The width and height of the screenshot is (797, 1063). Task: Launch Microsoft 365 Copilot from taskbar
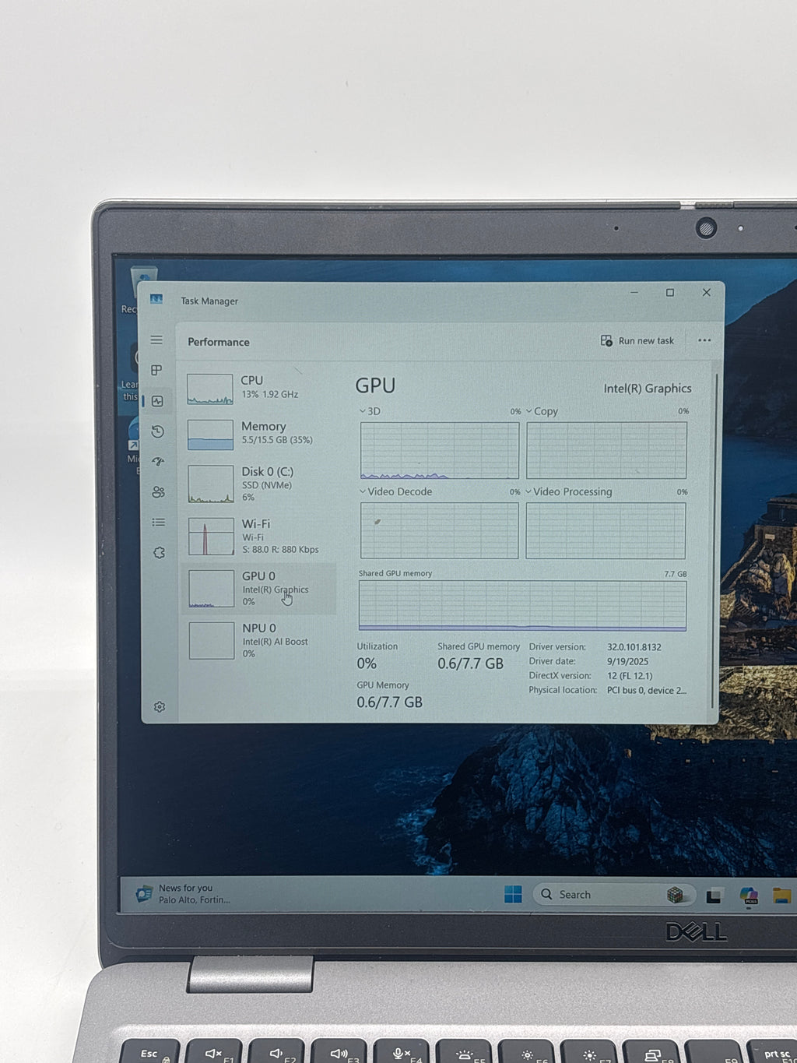[749, 896]
